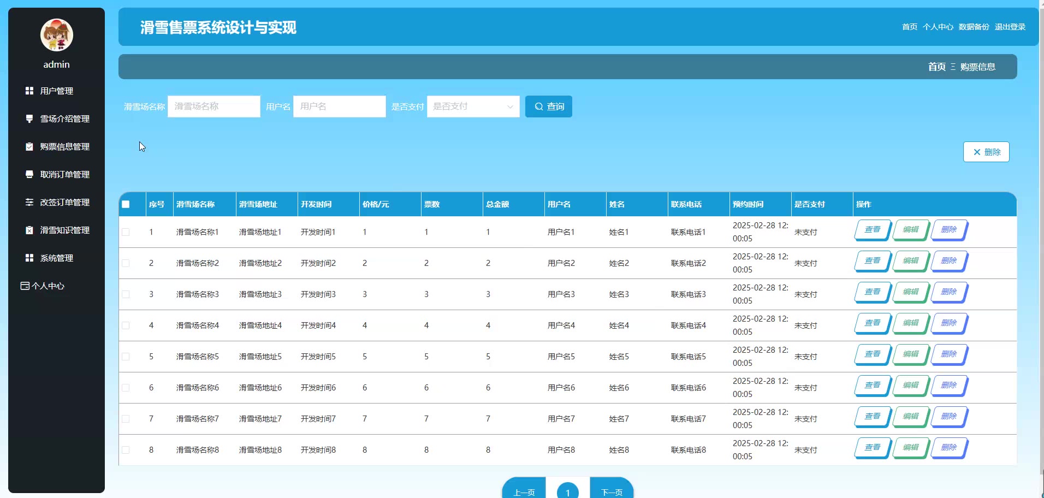1044x498 pixels.
Task: Expand the 系统管理 sidebar menu
Action: [56, 258]
